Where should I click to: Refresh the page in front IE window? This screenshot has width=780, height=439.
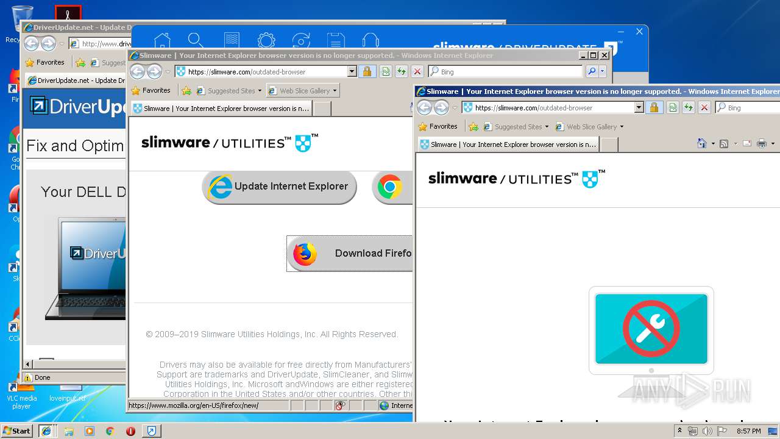(689, 107)
